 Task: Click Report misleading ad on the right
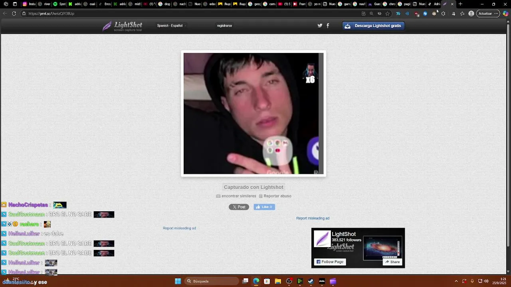point(313,218)
